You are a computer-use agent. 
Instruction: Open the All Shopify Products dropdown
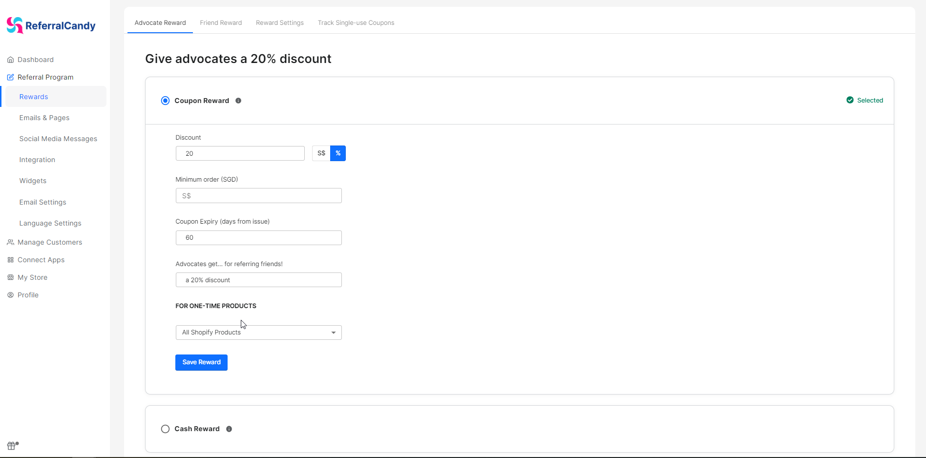tap(258, 333)
